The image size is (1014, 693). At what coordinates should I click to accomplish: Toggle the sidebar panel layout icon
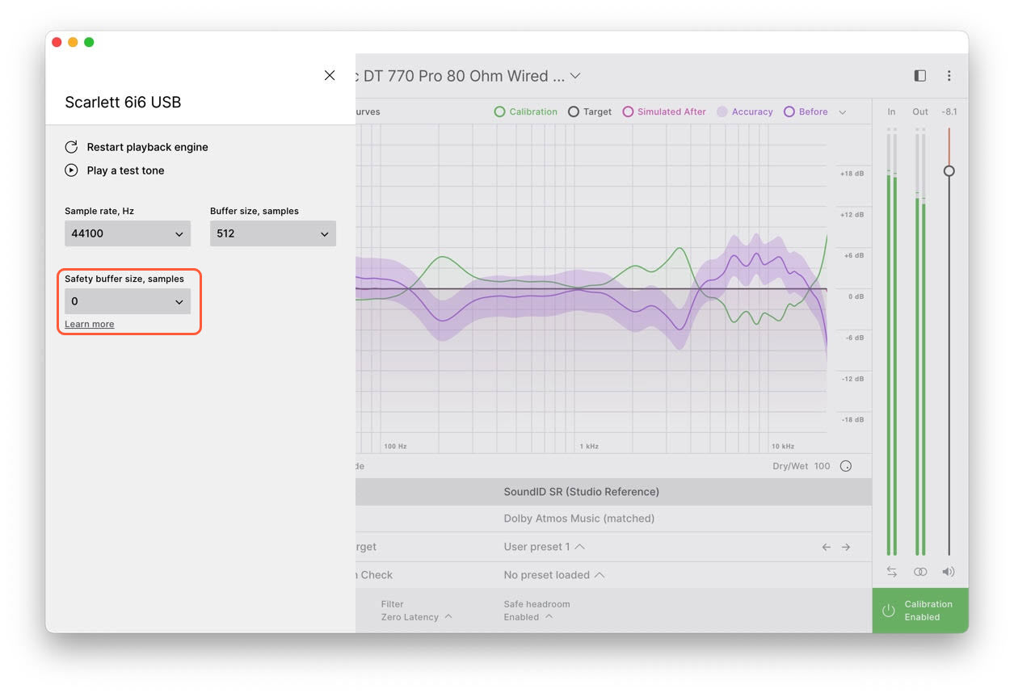coord(919,76)
